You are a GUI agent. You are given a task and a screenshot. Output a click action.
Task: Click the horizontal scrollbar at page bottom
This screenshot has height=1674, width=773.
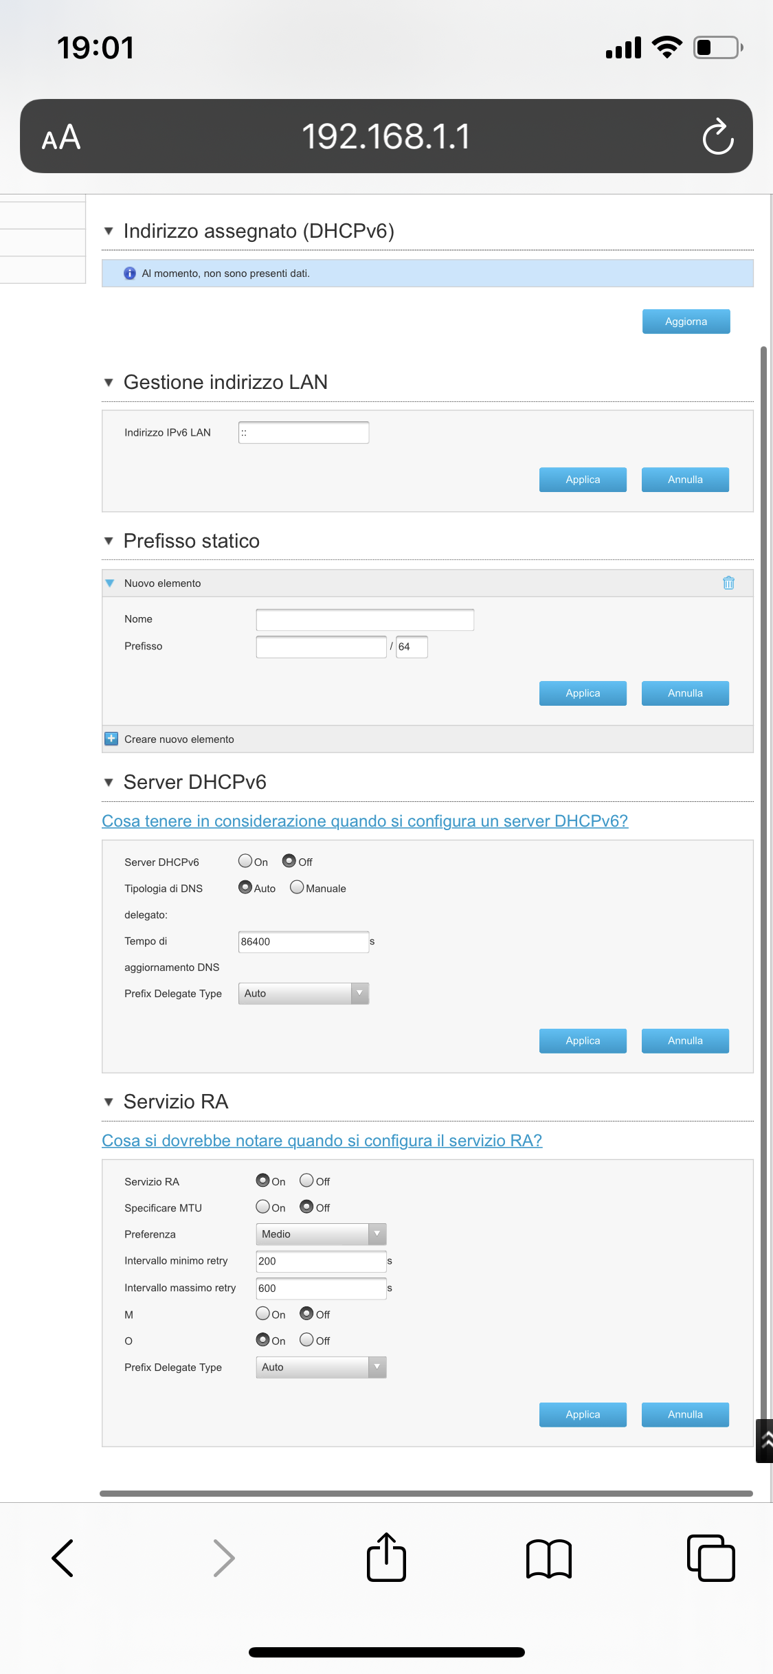point(426,1493)
